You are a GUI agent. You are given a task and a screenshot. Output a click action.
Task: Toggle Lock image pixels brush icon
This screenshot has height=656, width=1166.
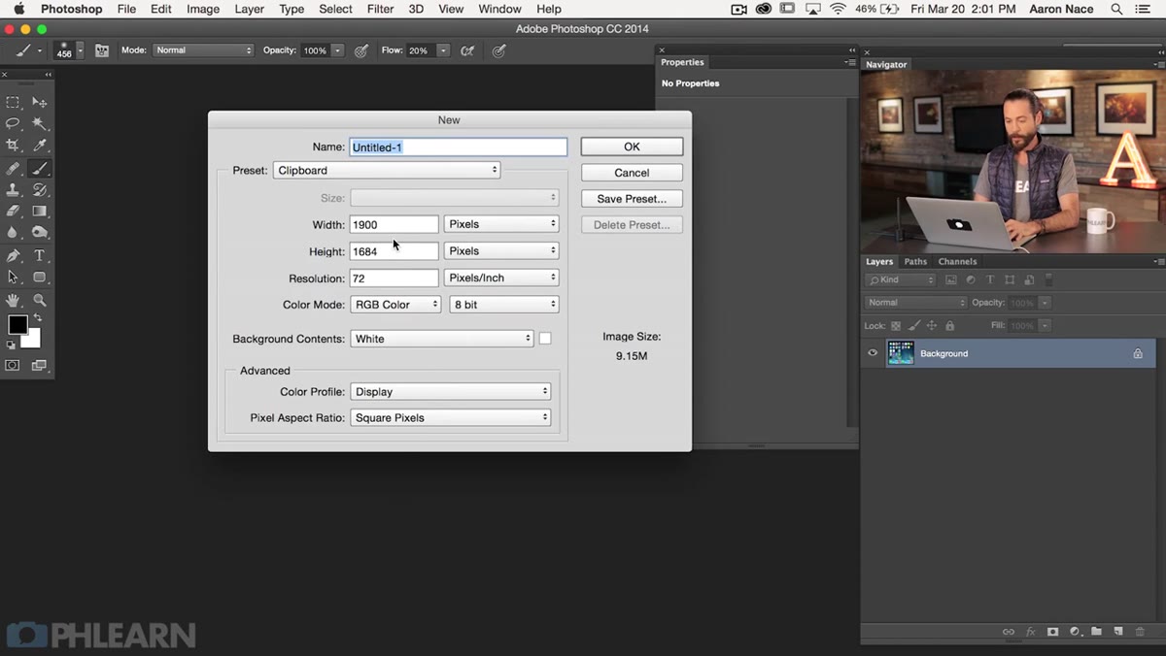913,326
